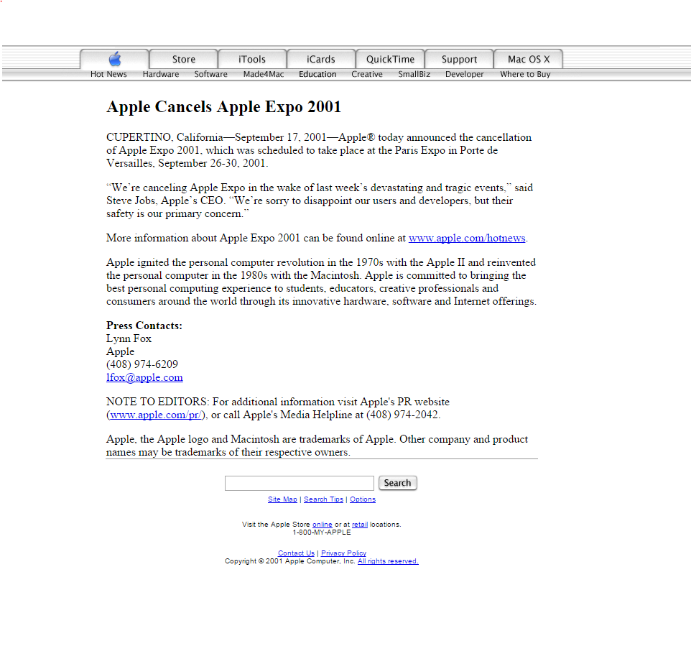Image resolution: width=691 pixels, height=664 pixels.
Task: Click Where to Buy
Action: [x=525, y=74]
